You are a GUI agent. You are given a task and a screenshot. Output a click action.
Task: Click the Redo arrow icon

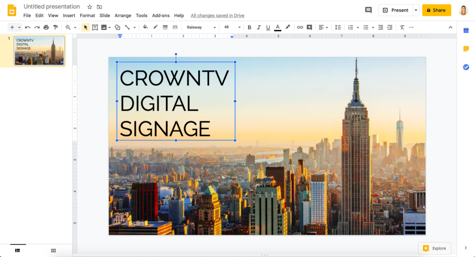(x=37, y=27)
